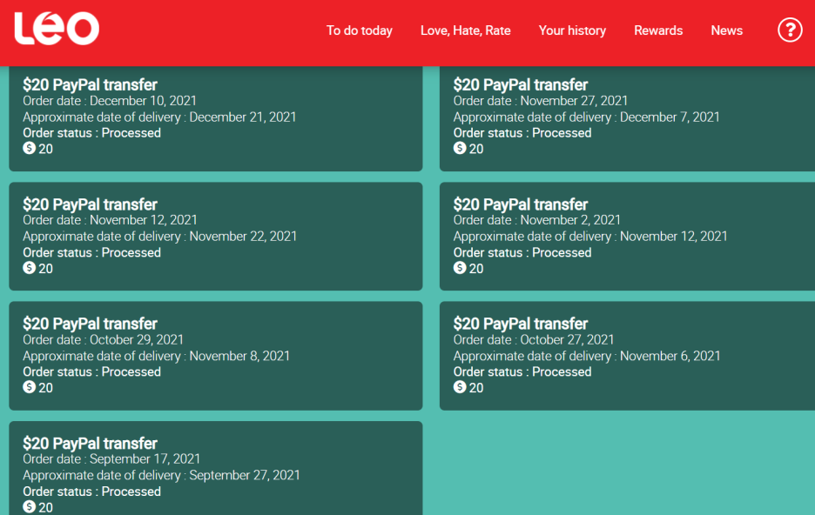Click 'Approximate date of delivery : September 27, 2021'
815x515 pixels.
162,476
